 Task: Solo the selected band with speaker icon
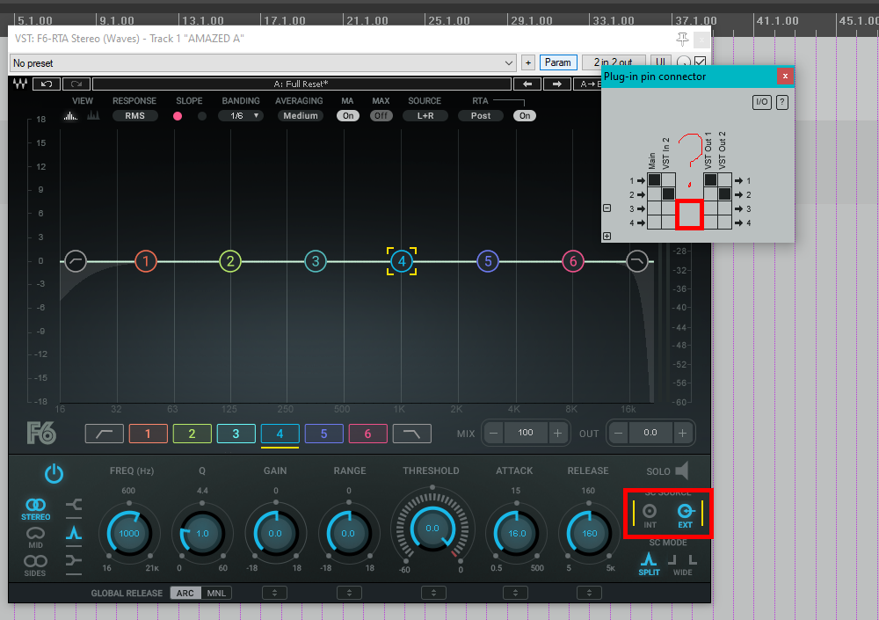682,470
